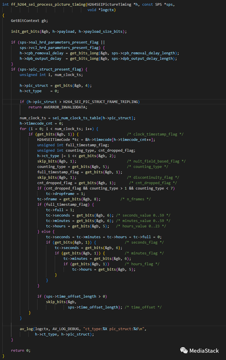Screen dimensions: 226x360
Task: Click the nuit_field_based_flag comment
Action: point(156,161)
